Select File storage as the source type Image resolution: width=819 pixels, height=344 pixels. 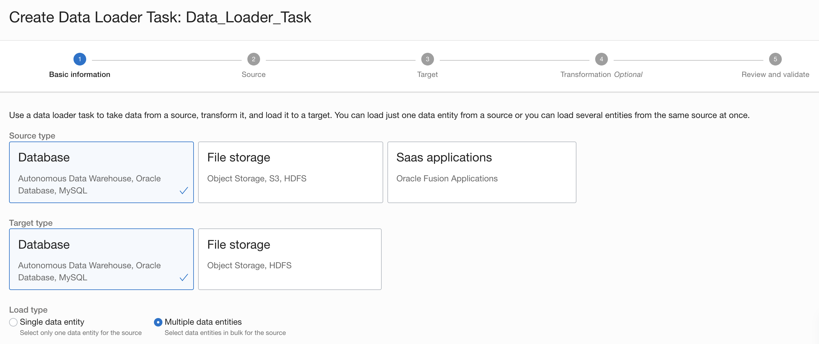point(290,172)
